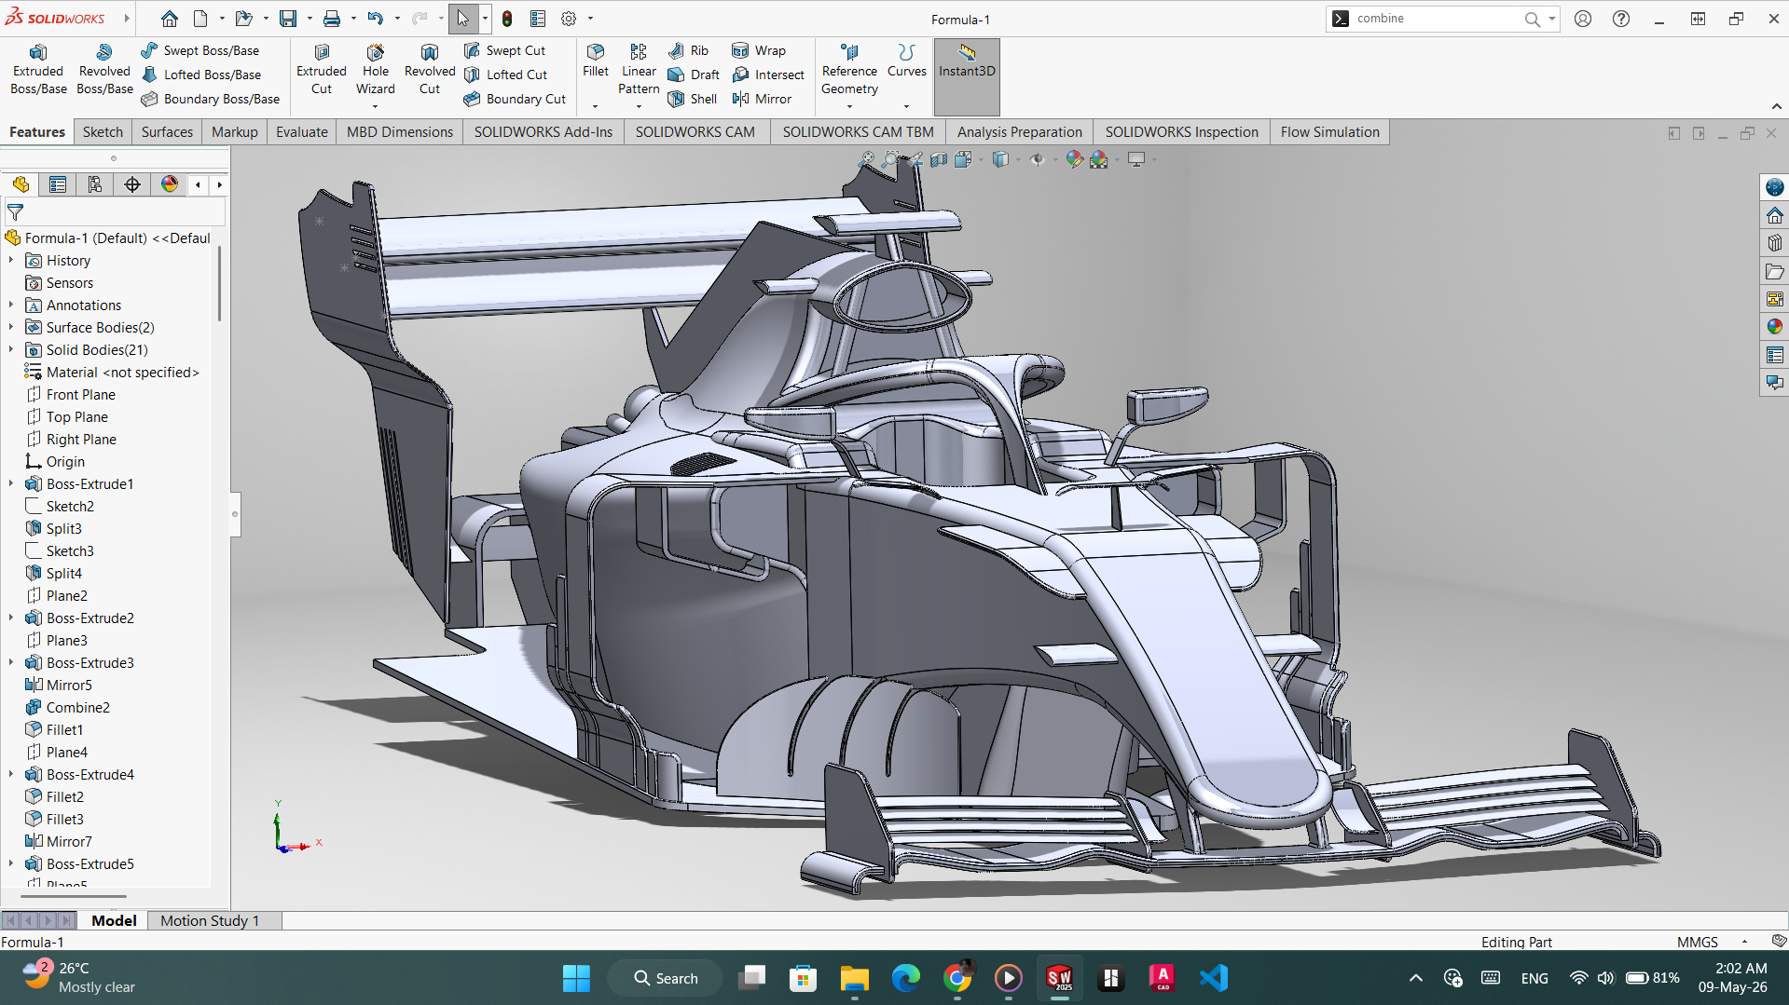Switch to the Sketch tab
This screenshot has height=1005, width=1789.
coord(103,132)
